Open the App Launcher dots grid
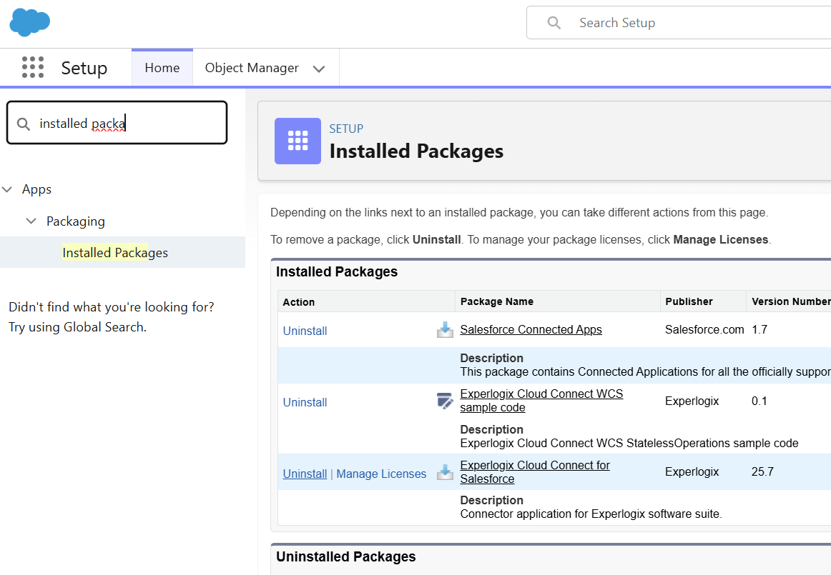Viewport: 831px width, 575px height. (x=33, y=67)
